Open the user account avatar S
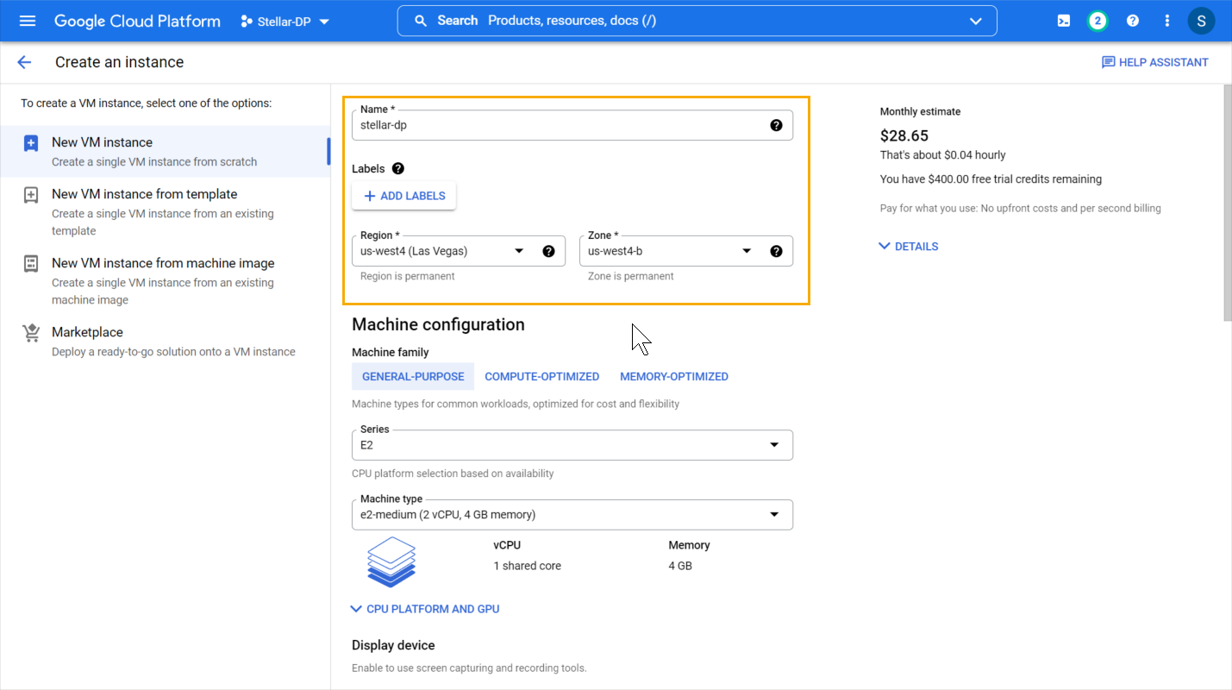The image size is (1232, 690). click(1201, 21)
